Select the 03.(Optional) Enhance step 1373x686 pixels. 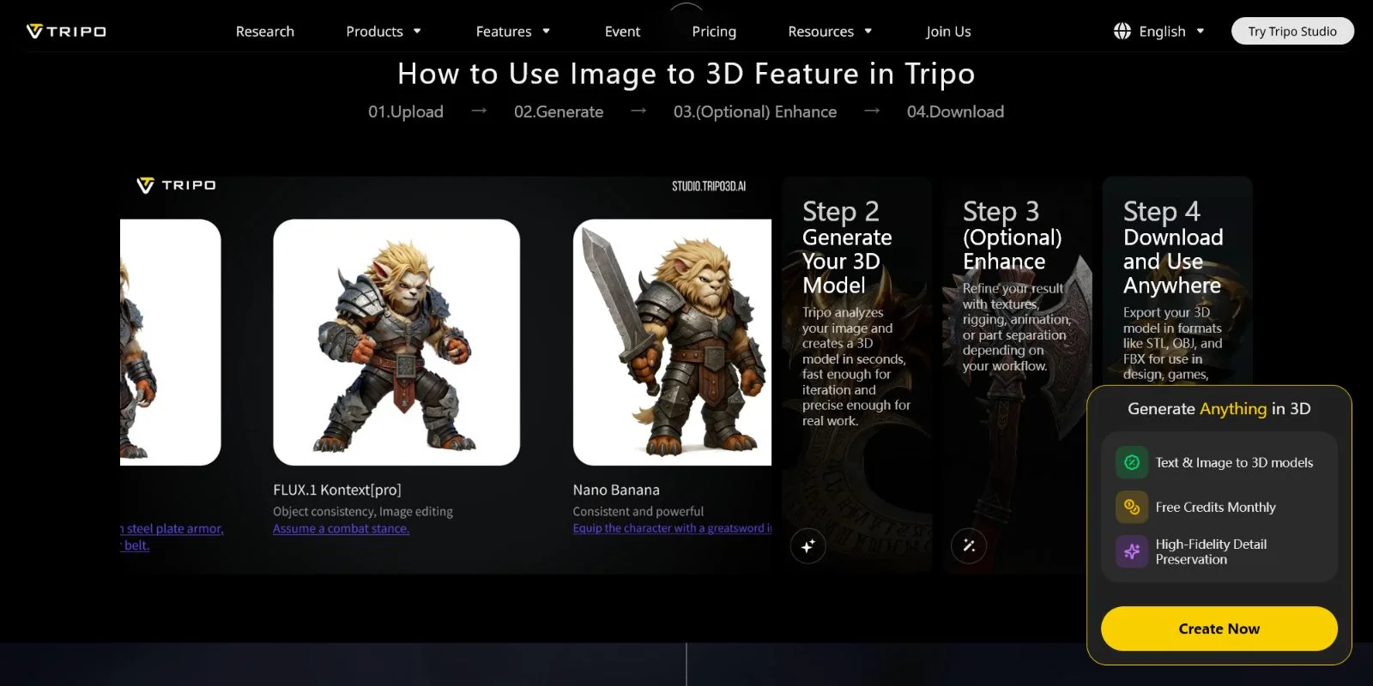[x=755, y=111]
